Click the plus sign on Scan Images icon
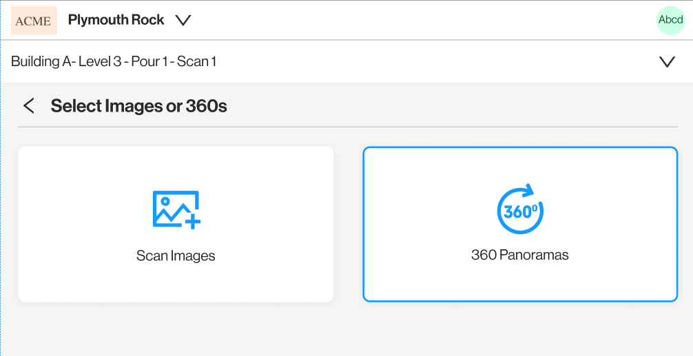 (192, 220)
